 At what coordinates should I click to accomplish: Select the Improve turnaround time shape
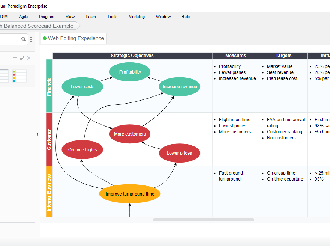129,194
